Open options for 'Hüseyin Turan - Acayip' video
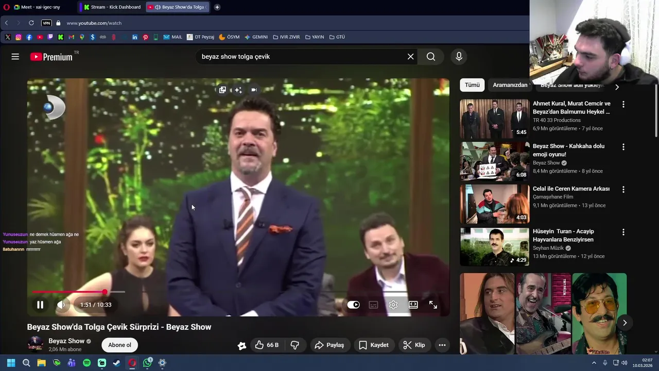Image resolution: width=659 pixels, height=371 pixels. (623, 232)
